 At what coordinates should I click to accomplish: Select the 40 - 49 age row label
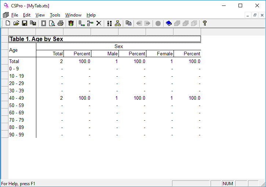coord(17,98)
